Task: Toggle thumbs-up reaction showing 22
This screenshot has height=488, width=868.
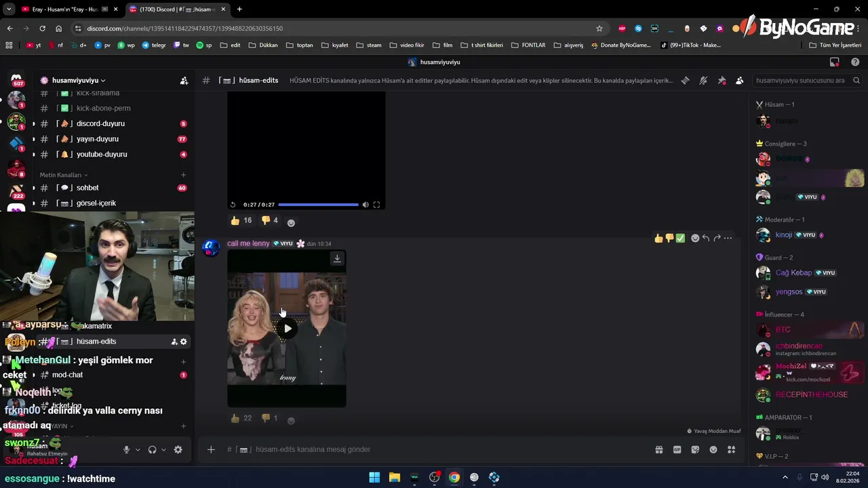Action: (241, 419)
